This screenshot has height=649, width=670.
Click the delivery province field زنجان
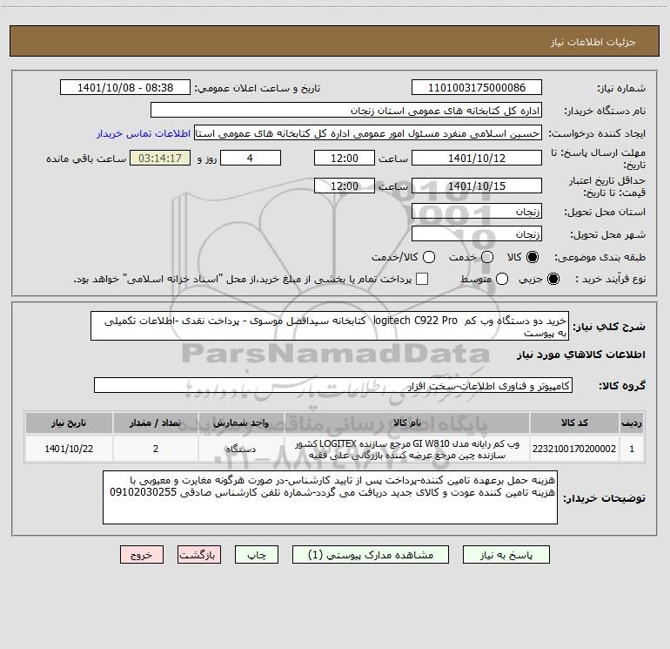click(477, 211)
